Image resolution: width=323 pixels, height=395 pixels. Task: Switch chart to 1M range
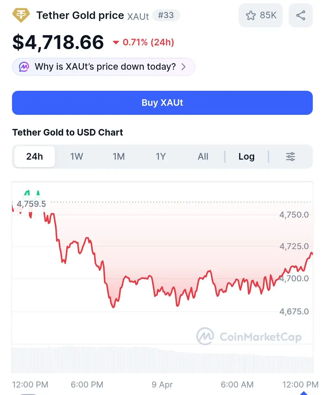(119, 157)
